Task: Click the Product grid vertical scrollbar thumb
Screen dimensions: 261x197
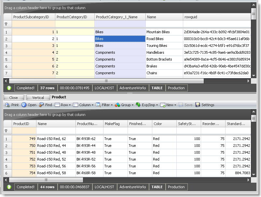Action: 254,119
